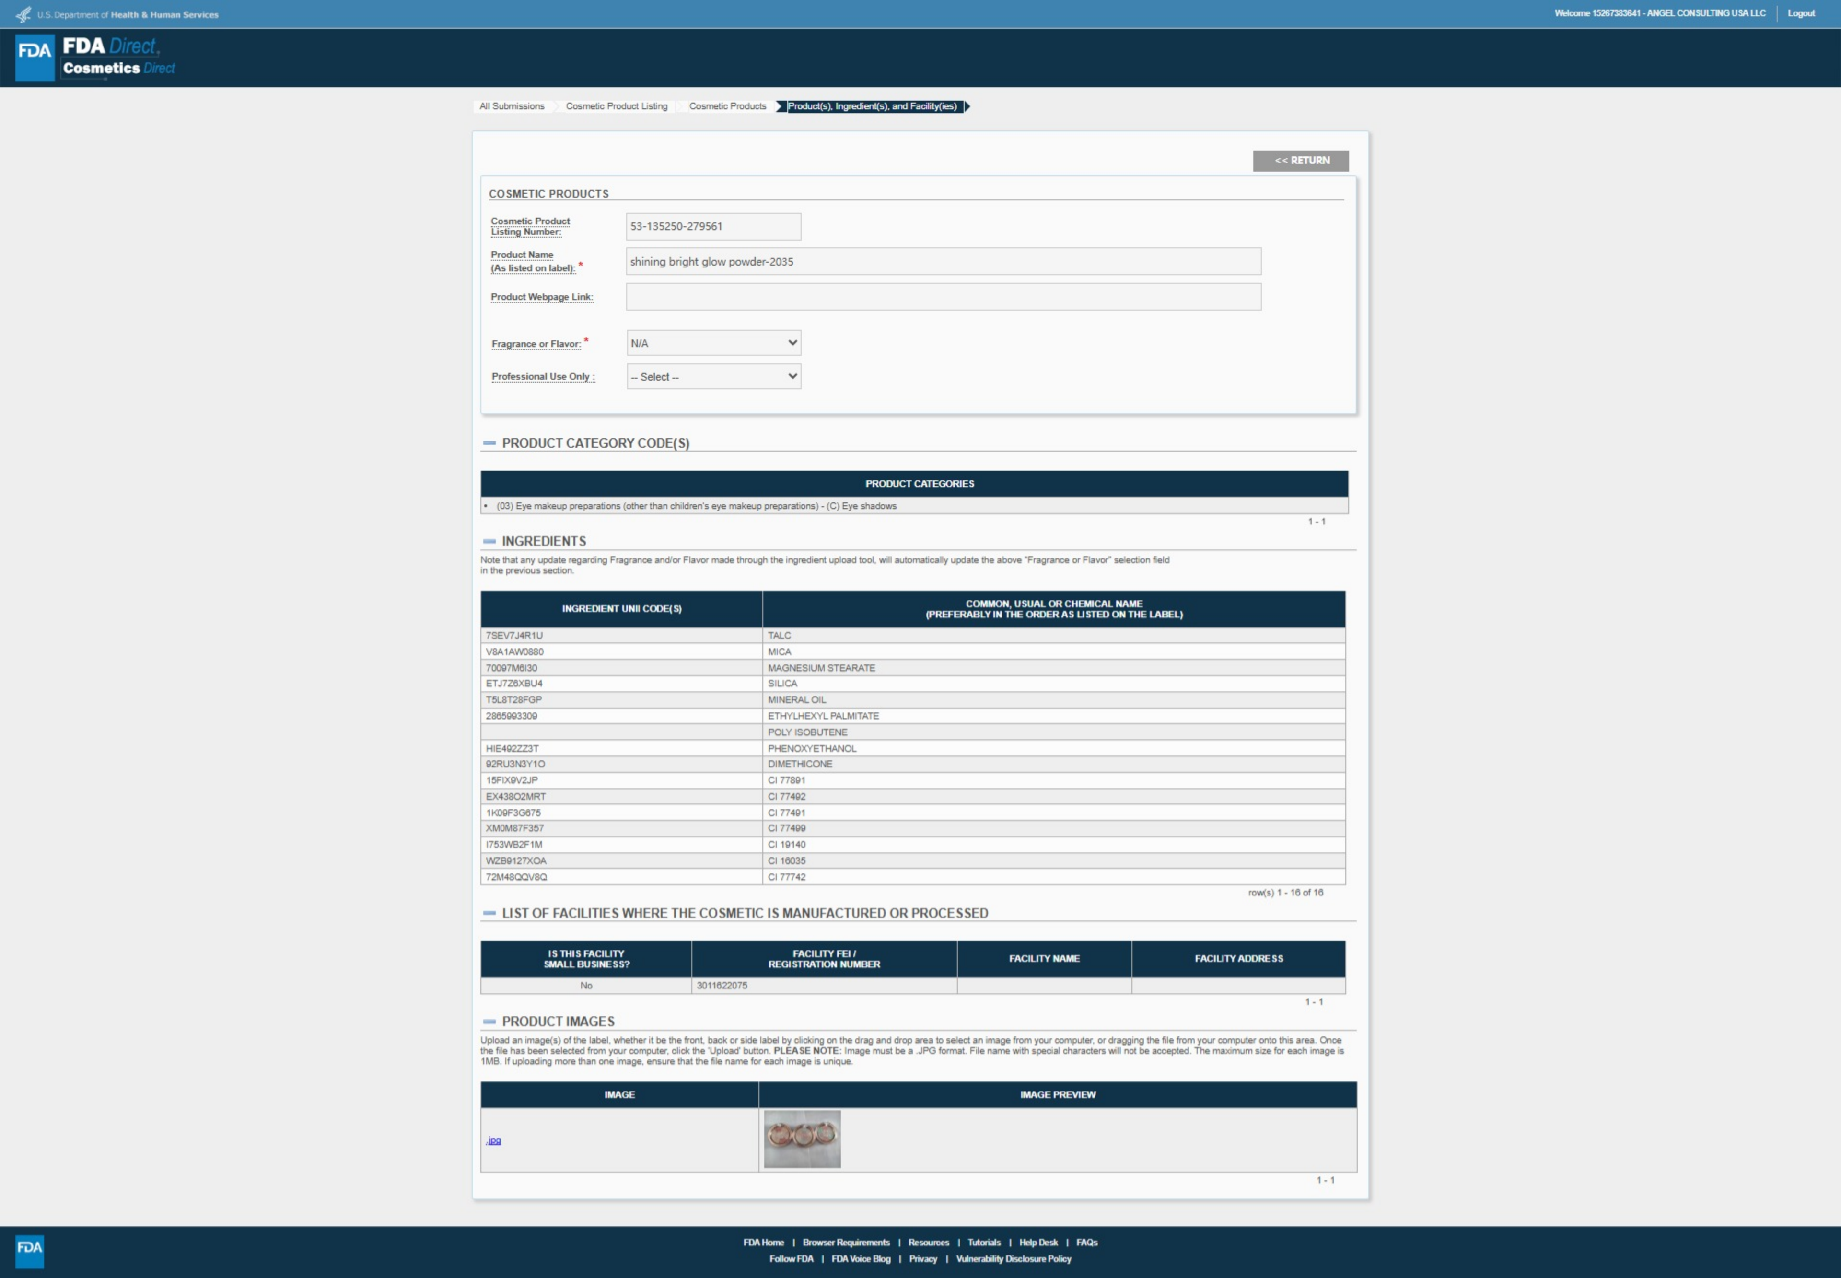Collapse the Ingredients section
This screenshot has width=1841, height=1278.
(489, 541)
